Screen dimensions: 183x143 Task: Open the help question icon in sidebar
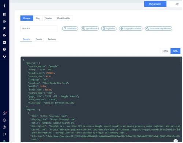tap(4, 127)
